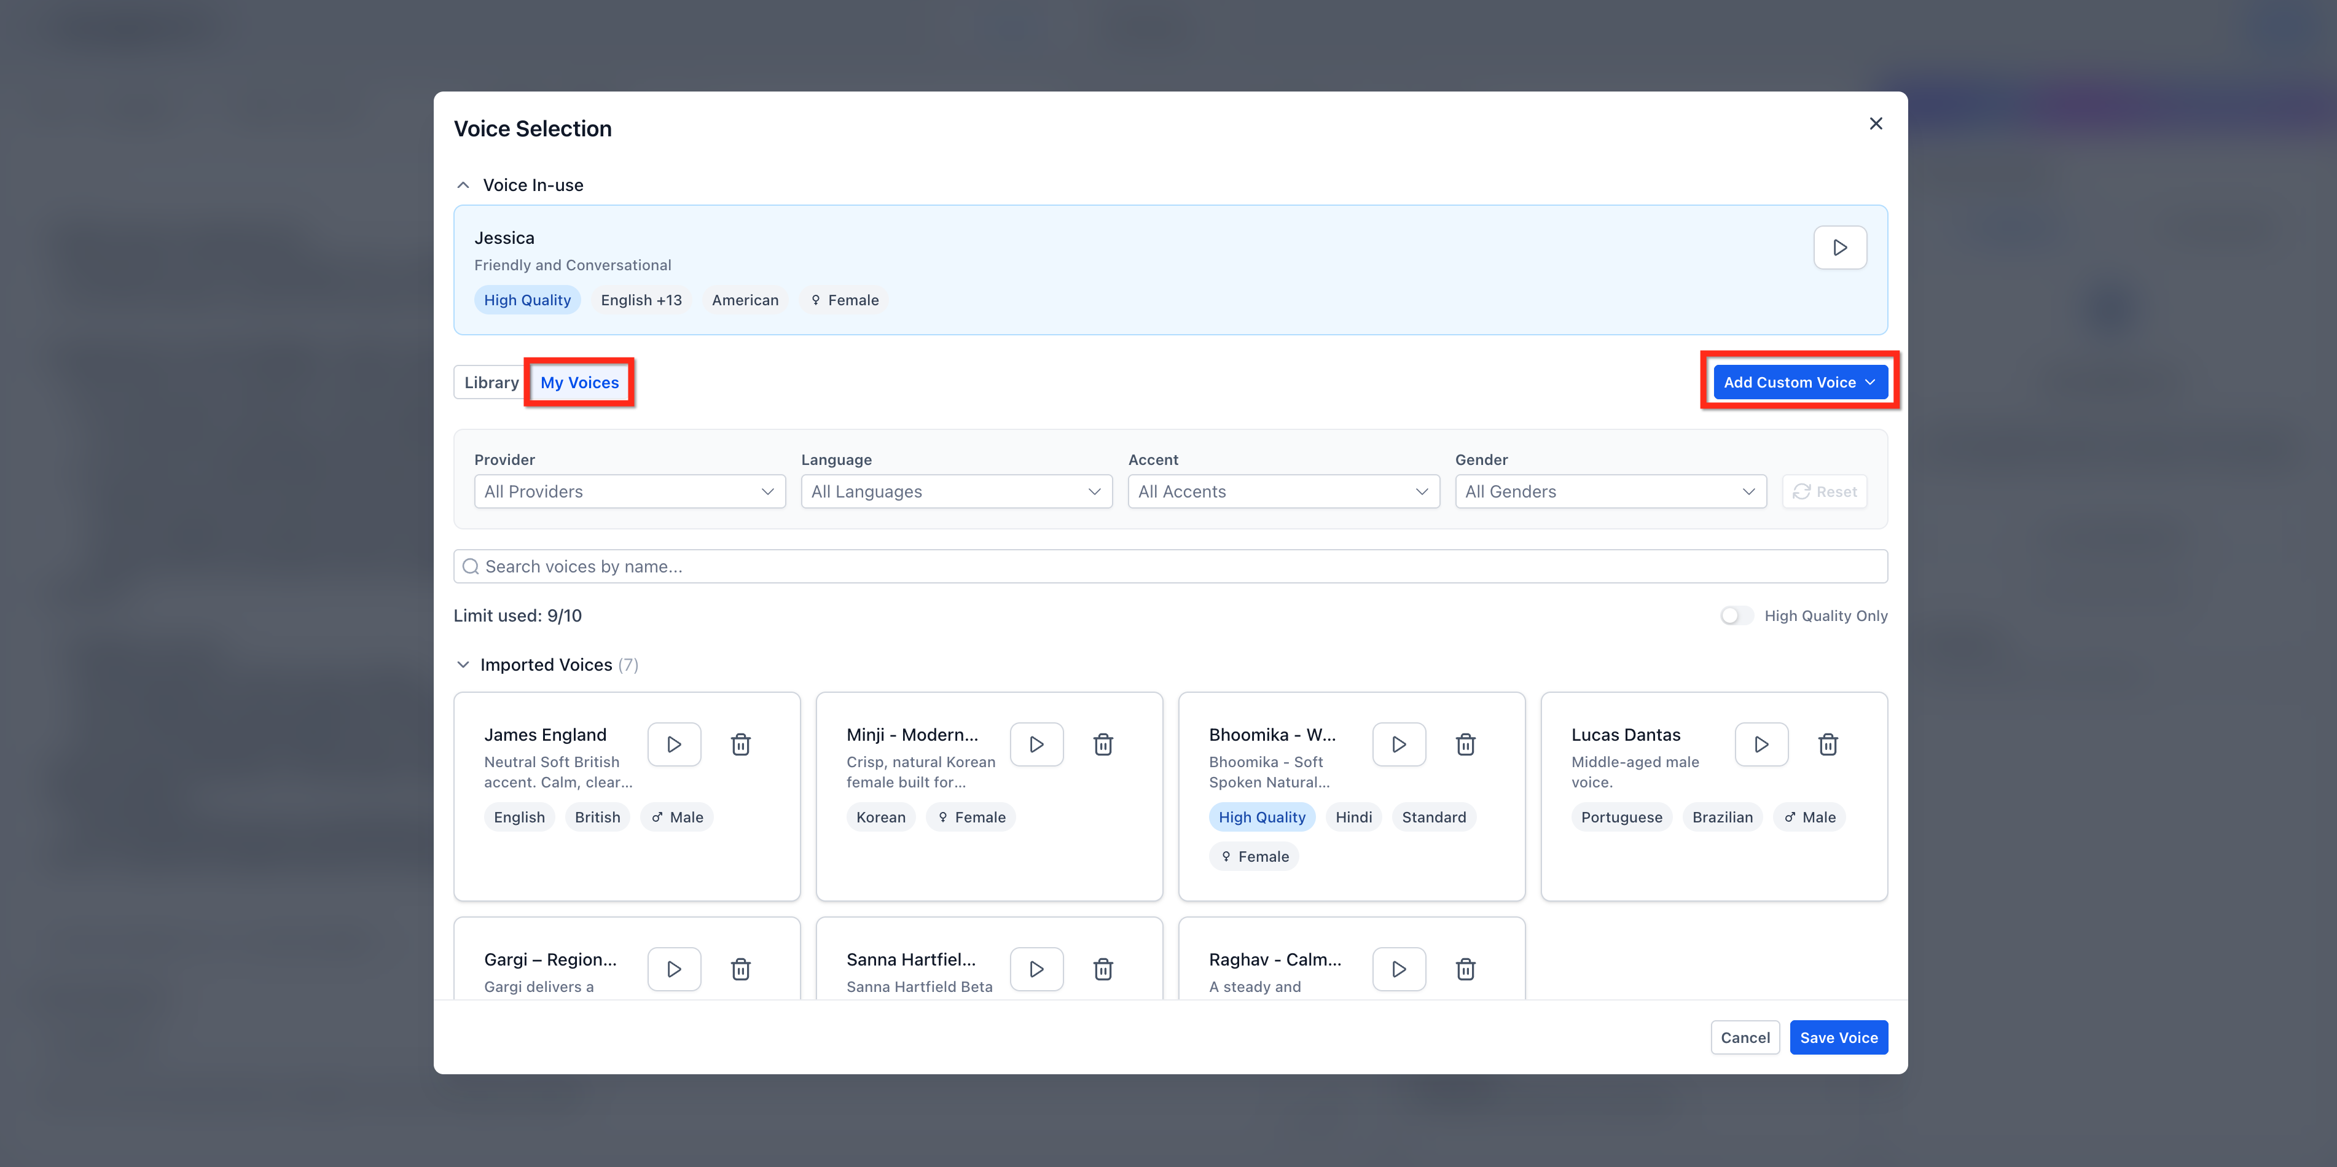Play Raghav voice sample
The image size is (2337, 1167).
tap(1399, 969)
